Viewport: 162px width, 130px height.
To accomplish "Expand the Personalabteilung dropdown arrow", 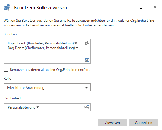I will tap(38, 107).
